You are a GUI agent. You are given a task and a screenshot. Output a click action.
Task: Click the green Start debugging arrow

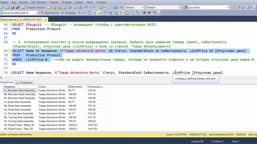tap(121, 8)
